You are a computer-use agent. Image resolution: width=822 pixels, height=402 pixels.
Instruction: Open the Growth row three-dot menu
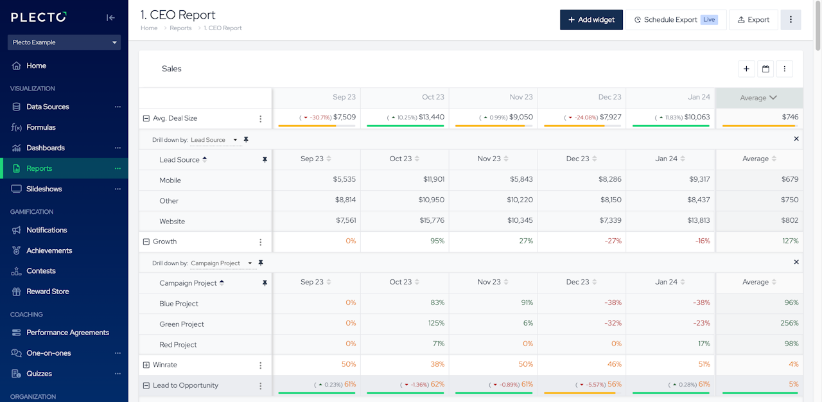tap(260, 242)
